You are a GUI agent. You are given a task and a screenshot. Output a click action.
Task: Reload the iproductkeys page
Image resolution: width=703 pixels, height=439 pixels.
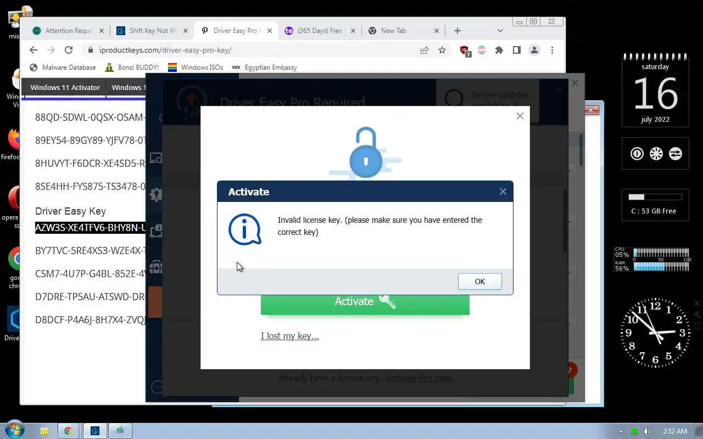pyautogui.click(x=69, y=50)
